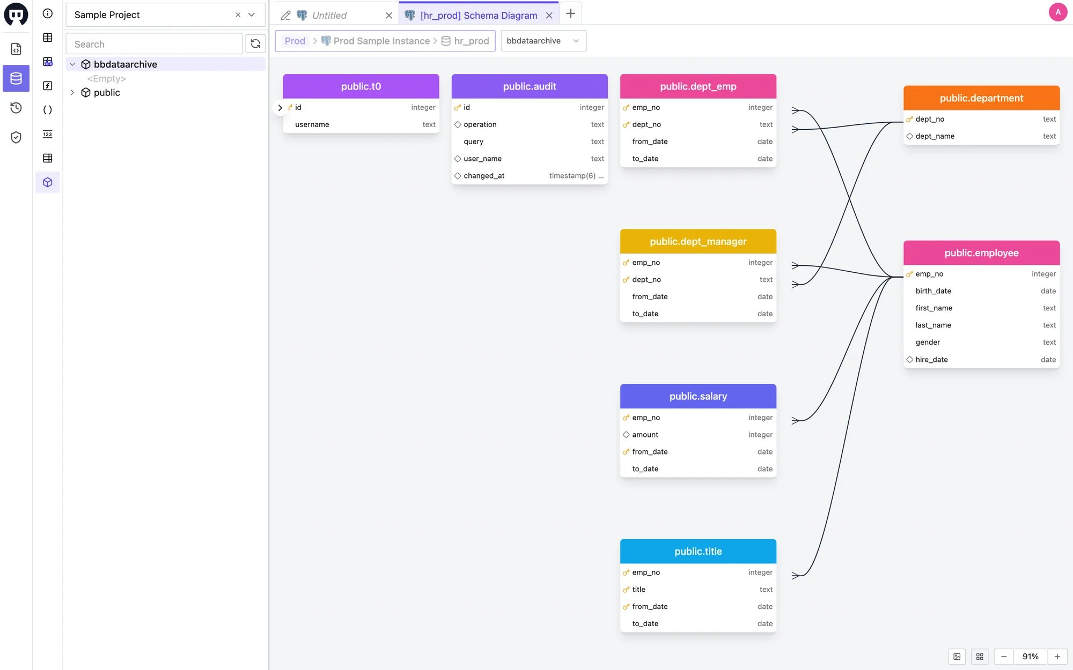Select the public.dept_manager table header
Screen dimensions: 1073x670
698,241
